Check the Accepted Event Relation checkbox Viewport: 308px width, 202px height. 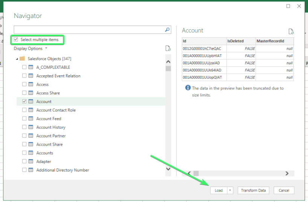(24, 76)
